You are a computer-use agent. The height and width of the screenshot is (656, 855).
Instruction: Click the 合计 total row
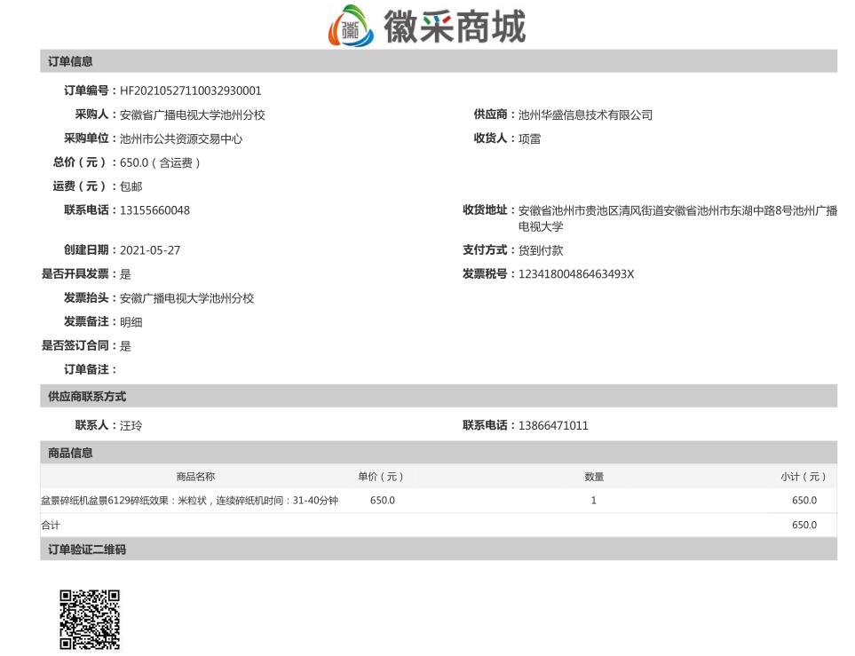pos(50,525)
